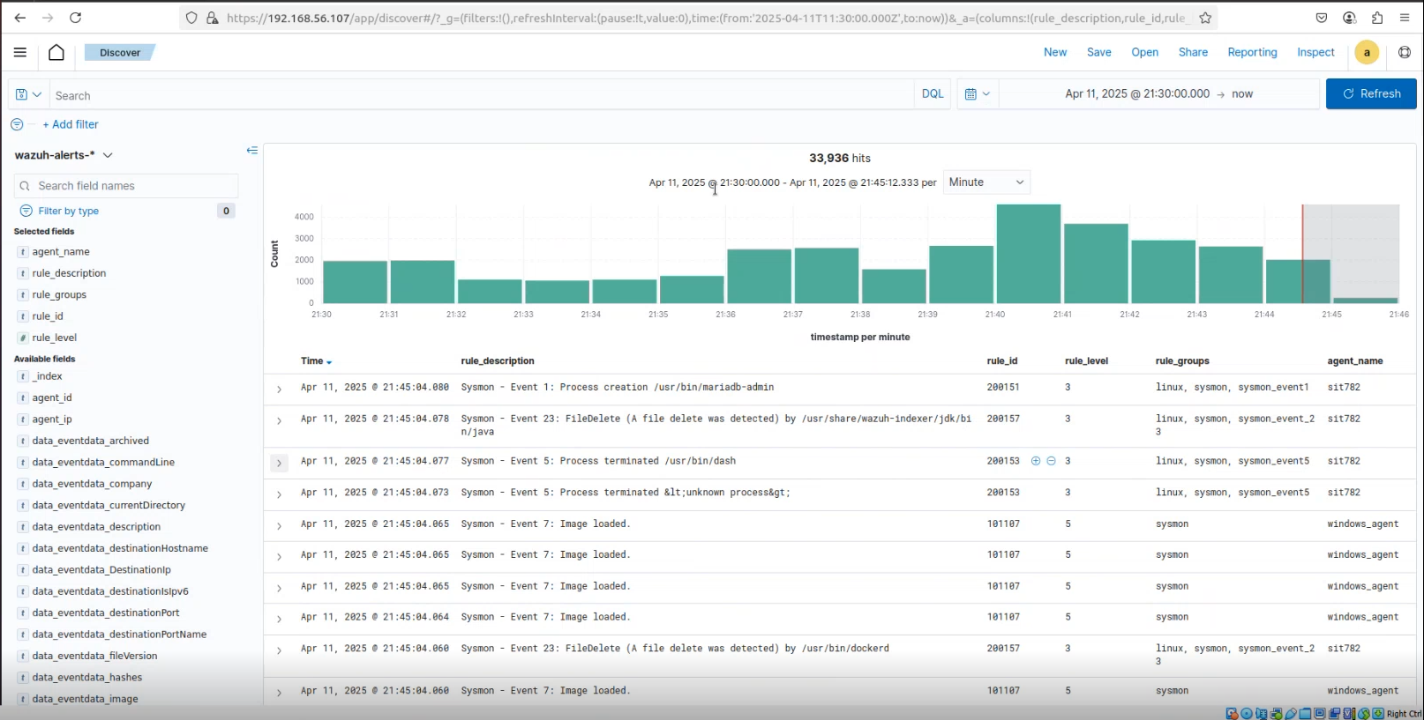Open user avatar menu 'a'
Image resolution: width=1424 pixels, height=720 pixels.
(x=1367, y=53)
